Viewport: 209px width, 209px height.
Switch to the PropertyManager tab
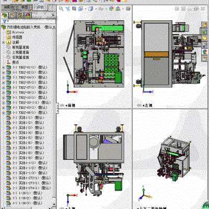click(x=13, y=16)
